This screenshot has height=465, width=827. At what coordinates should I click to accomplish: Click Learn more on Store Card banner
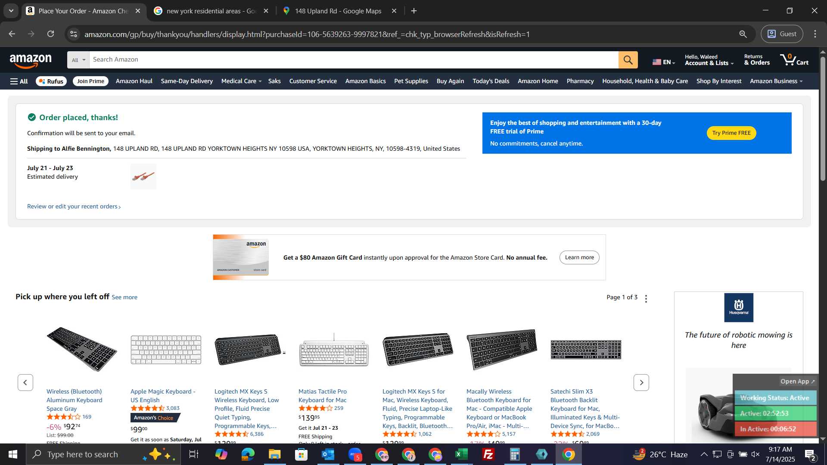point(579,257)
